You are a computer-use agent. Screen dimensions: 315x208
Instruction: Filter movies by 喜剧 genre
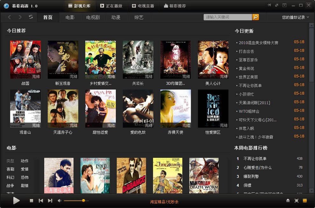click(10, 169)
